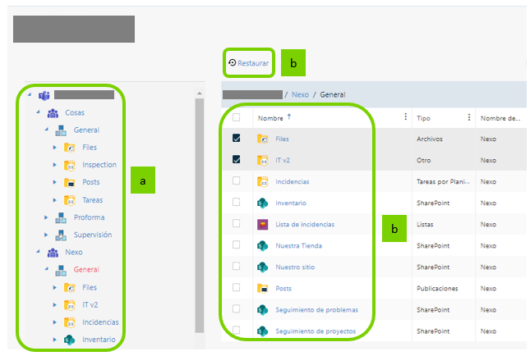Click the Supervisión private channel icon
This screenshot has height=356, width=530.
61,235
